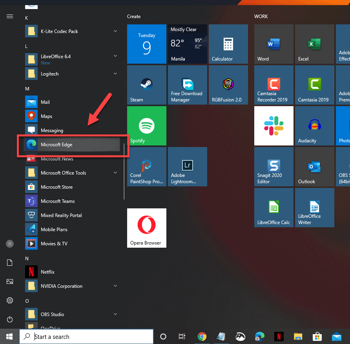Click the letter K section header
The height and width of the screenshot is (344, 350).
pos(27,18)
